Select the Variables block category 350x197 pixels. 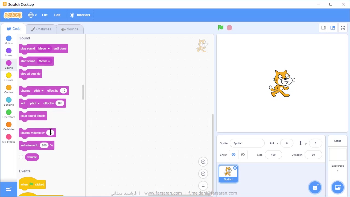click(x=9, y=126)
